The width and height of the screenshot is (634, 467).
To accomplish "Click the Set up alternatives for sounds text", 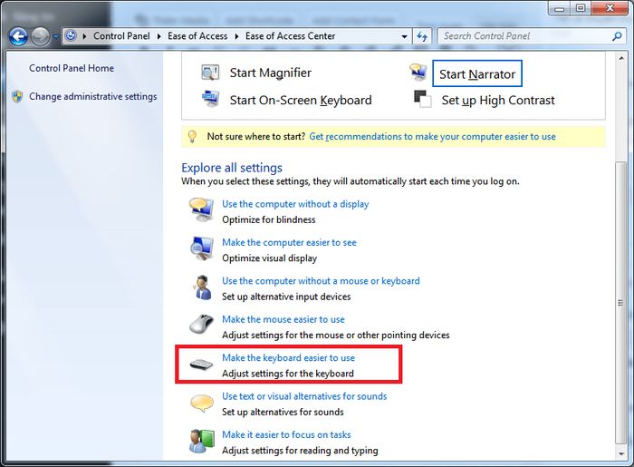I will click(x=283, y=412).
